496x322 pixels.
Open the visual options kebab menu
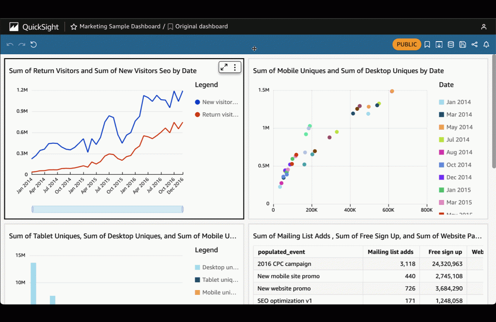(235, 67)
